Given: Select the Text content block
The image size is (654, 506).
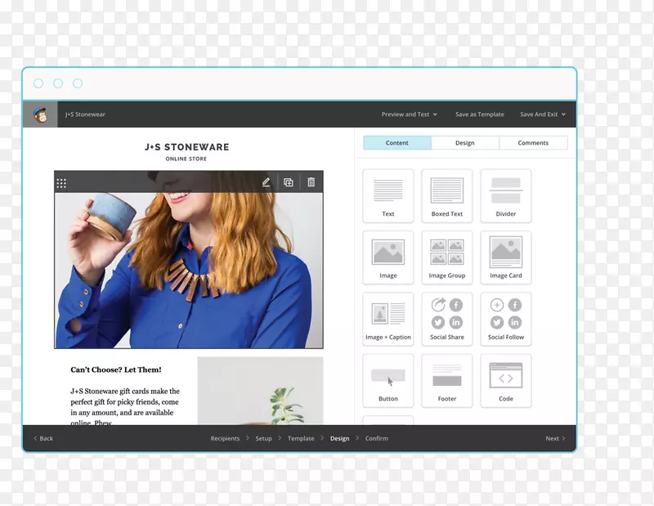Looking at the screenshot, I should [387, 196].
